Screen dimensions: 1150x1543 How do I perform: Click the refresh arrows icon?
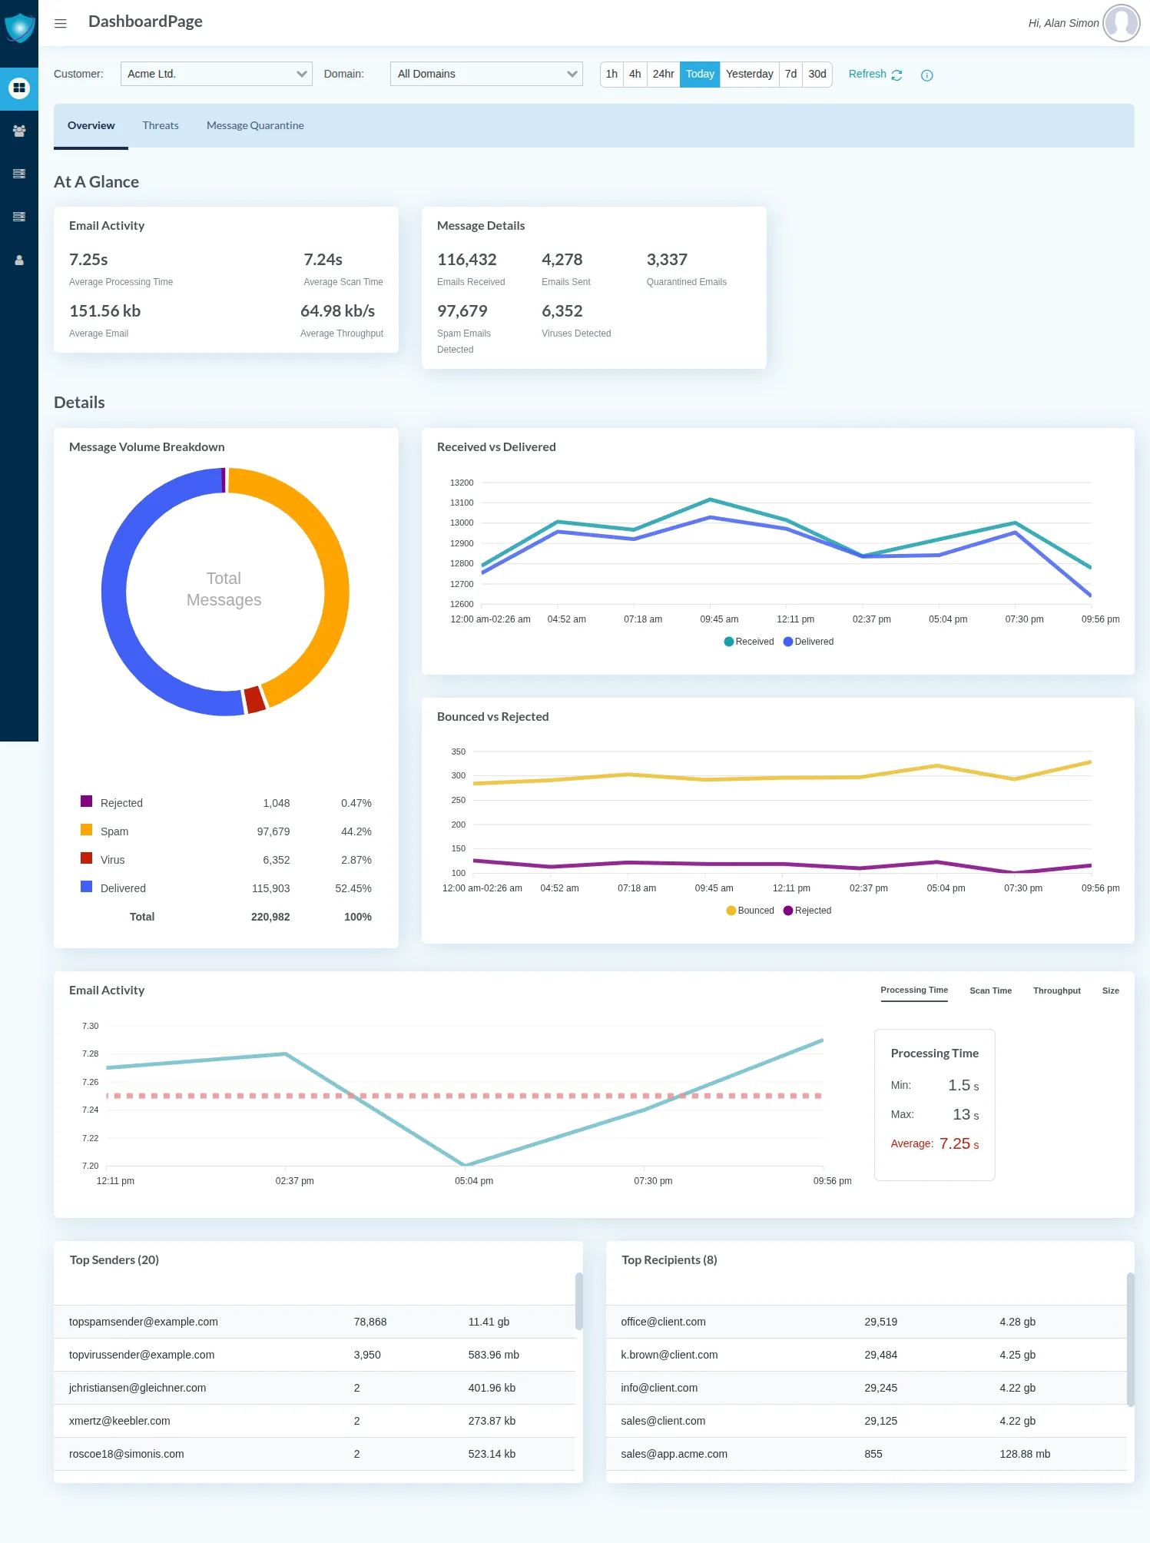pyautogui.click(x=896, y=75)
